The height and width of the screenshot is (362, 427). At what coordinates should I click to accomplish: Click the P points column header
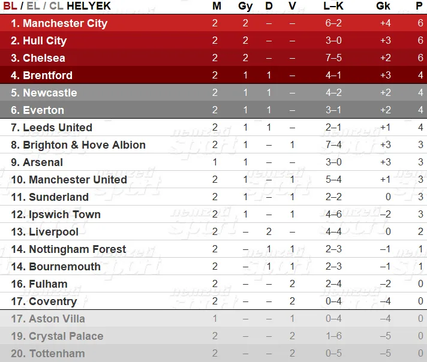419,6
